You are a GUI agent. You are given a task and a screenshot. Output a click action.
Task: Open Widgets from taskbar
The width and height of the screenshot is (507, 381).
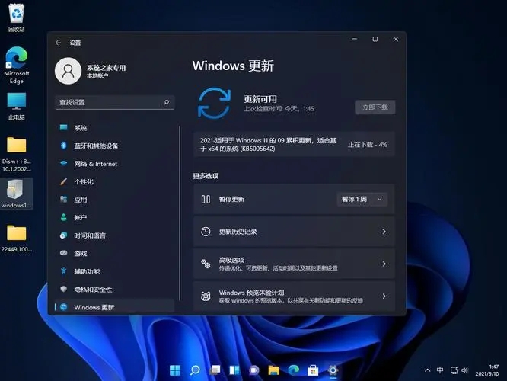click(x=234, y=370)
